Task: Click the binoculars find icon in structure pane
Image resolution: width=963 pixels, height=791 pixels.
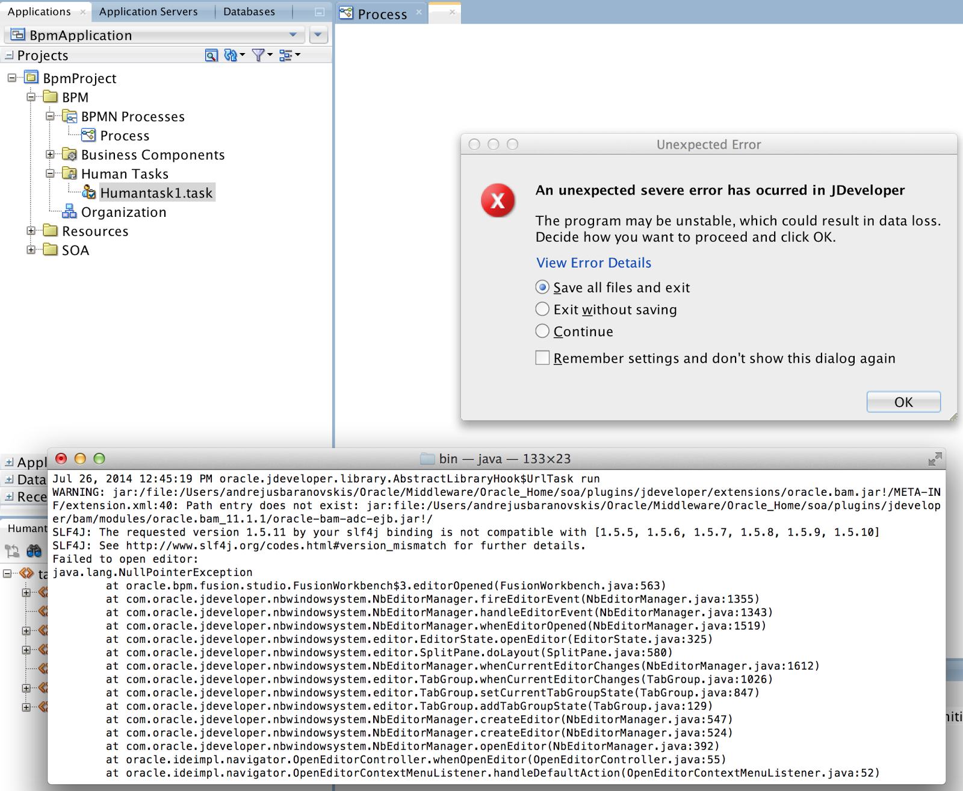Action: (x=34, y=551)
